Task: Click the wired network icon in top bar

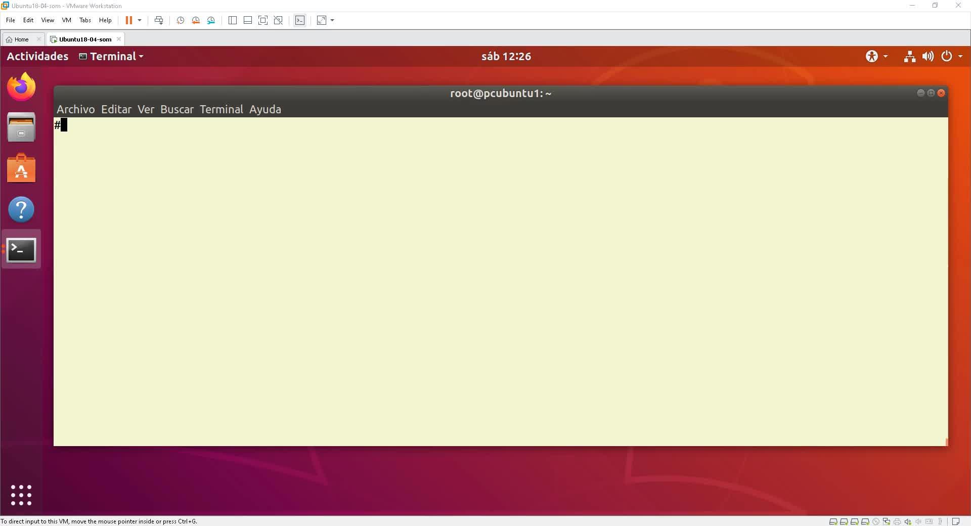Action: (x=910, y=56)
